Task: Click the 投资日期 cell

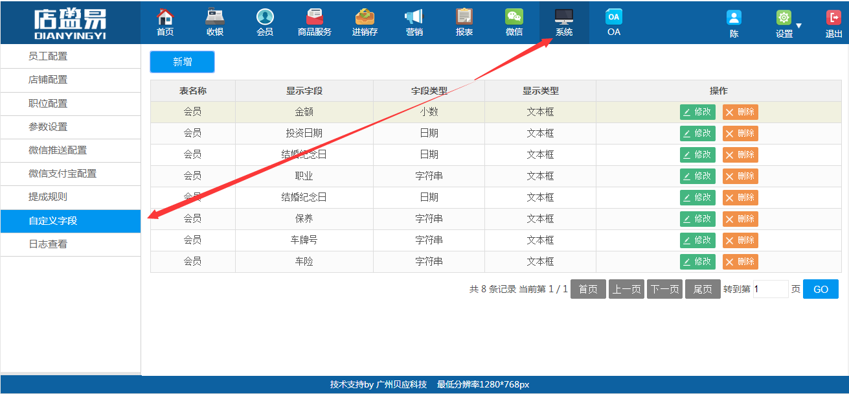Action: point(304,133)
